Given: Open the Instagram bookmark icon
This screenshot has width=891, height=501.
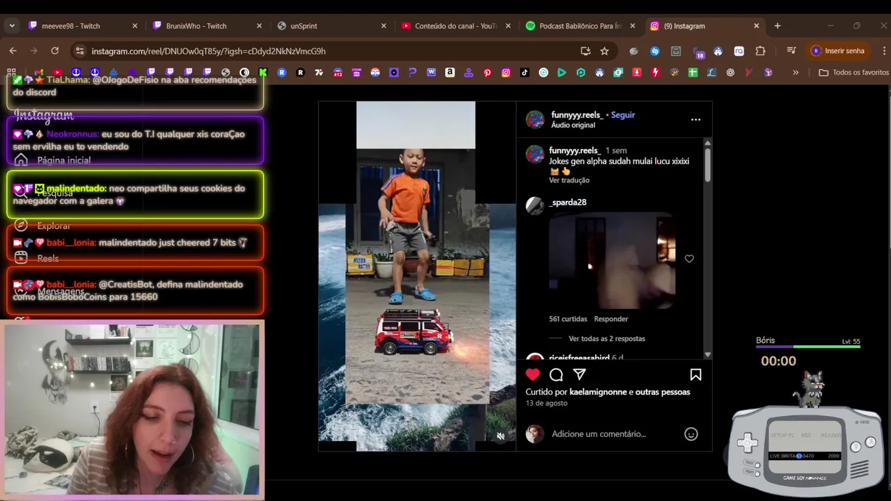Looking at the screenshot, I should point(506,72).
